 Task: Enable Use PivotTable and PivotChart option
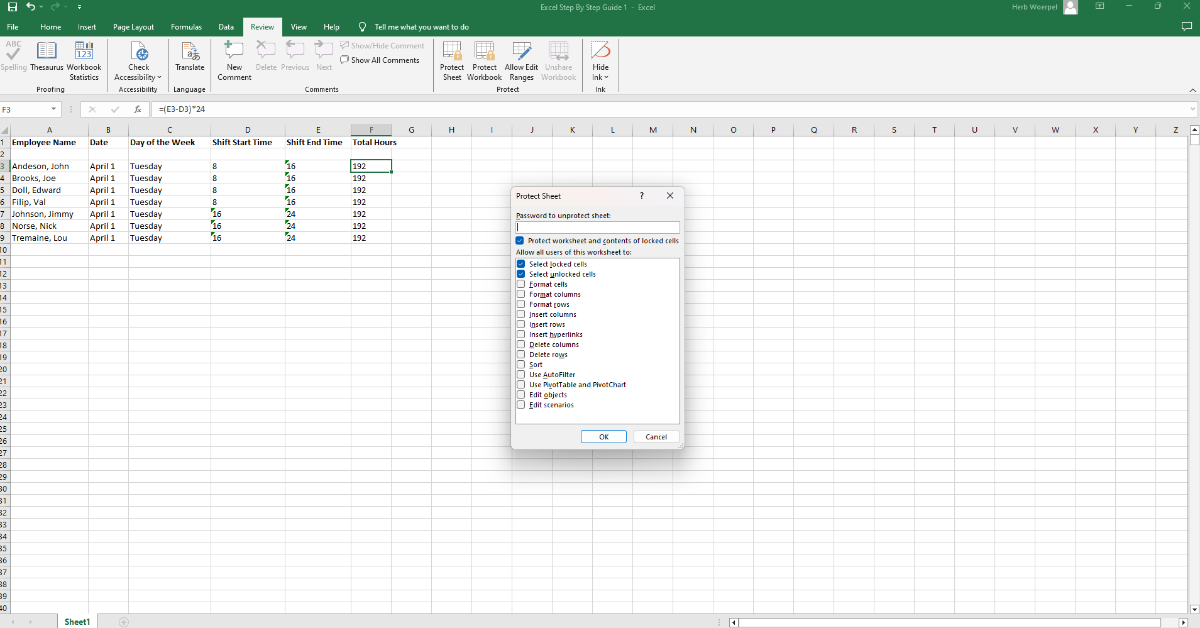(x=521, y=385)
